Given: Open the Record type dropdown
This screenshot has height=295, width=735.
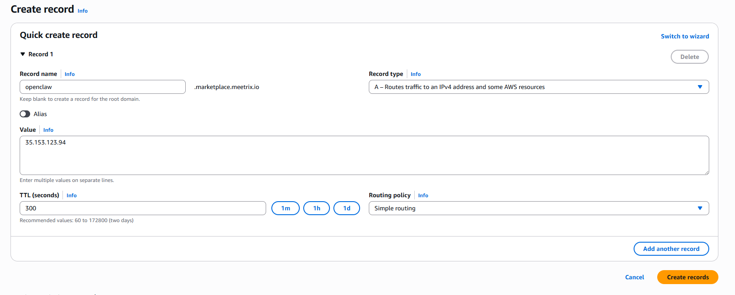Looking at the screenshot, I should (538, 87).
